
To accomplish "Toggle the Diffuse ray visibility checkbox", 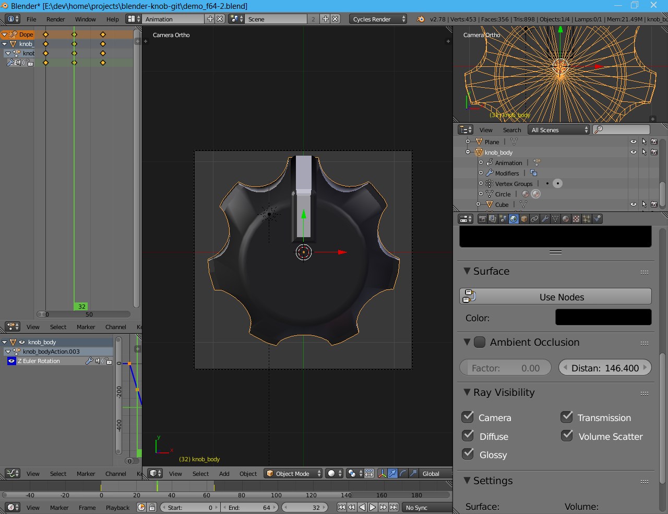I will pyautogui.click(x=468, y=436).
